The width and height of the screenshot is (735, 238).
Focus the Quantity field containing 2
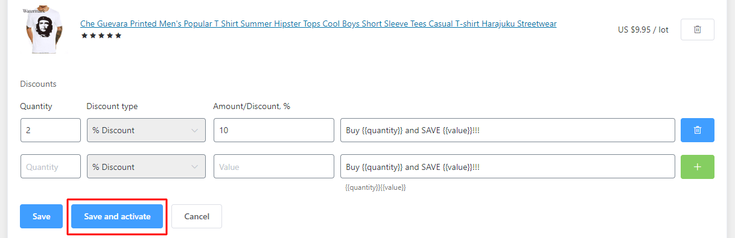(51, 130)
